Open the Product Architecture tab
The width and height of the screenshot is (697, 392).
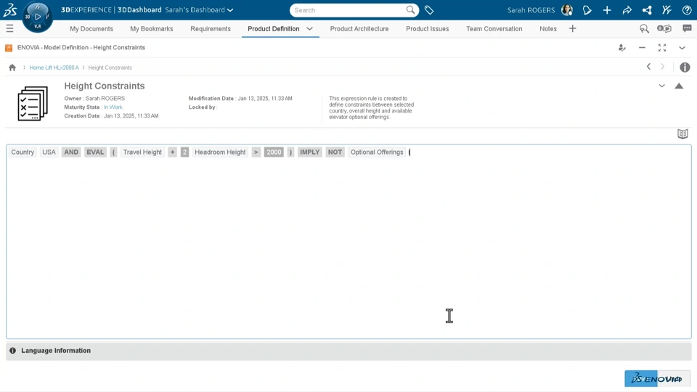tap(359, 29)
